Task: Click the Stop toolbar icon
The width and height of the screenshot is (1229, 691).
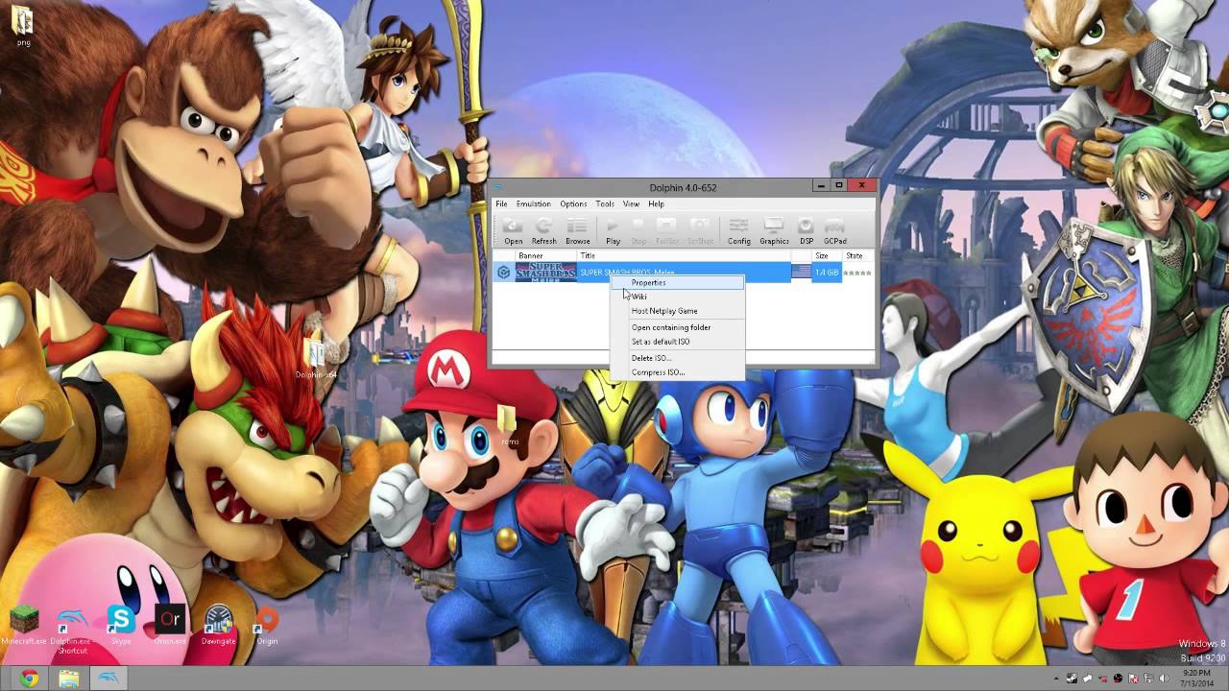Action: [639, 230]
